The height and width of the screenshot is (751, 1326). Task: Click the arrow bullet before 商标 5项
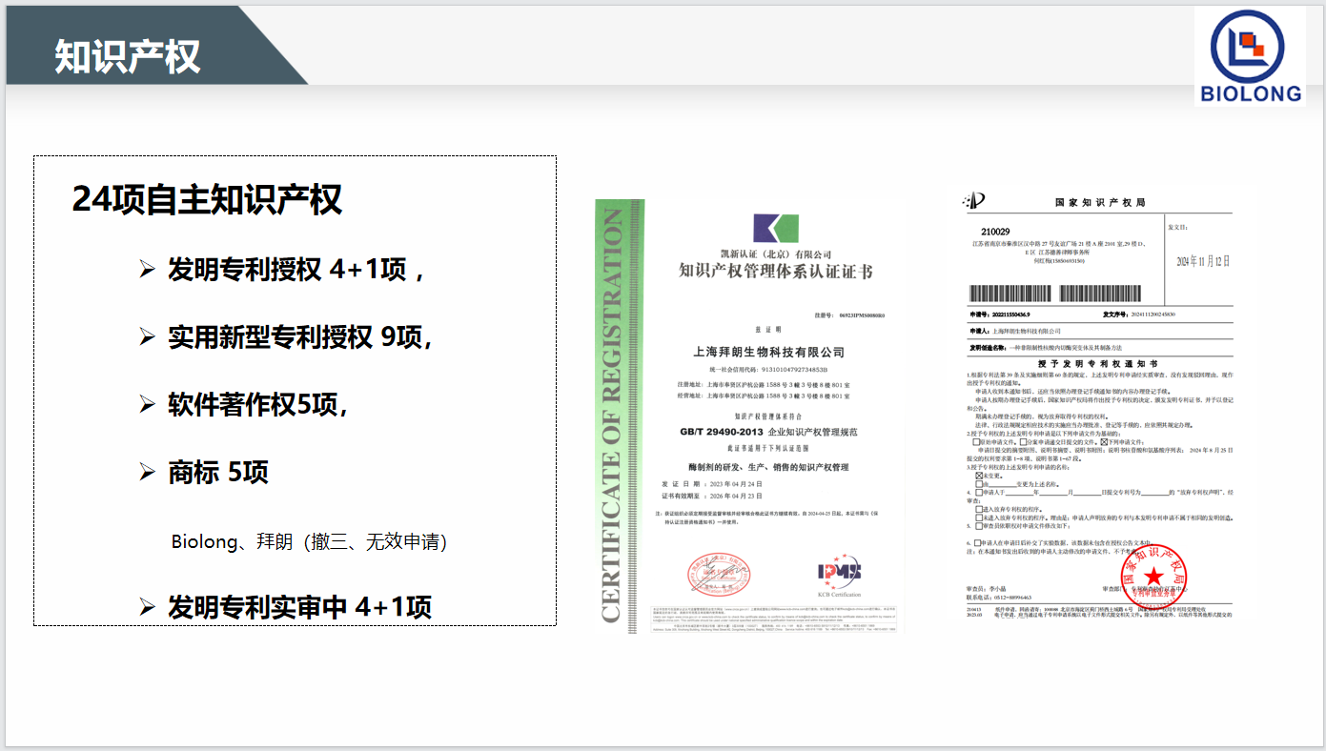(147, 471)
